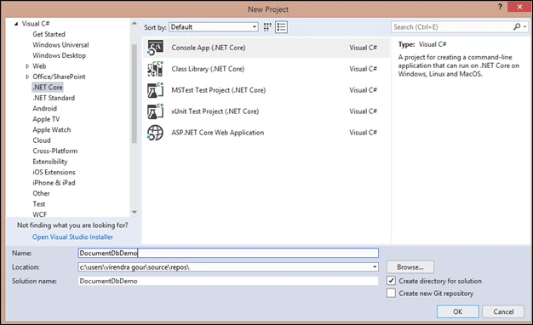The width and height of the screenshot is (533, 325).
Task: Select Windows Desktop category
Action: coord(59,55)
